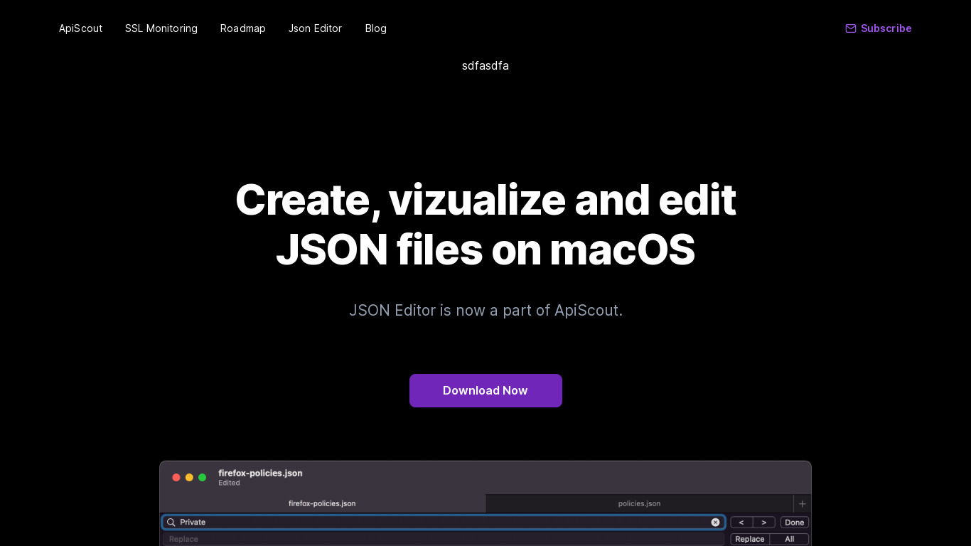Click the previous match arrow button
Image resolution: width=971 pixels, height=546 pixels.
pos(741,523)
